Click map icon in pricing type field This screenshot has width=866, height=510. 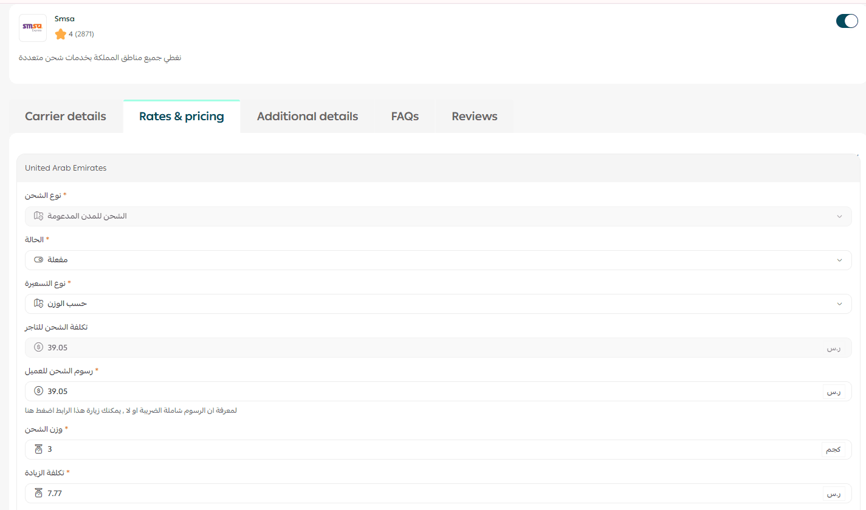pyautogui.click(x=39, y=304)
